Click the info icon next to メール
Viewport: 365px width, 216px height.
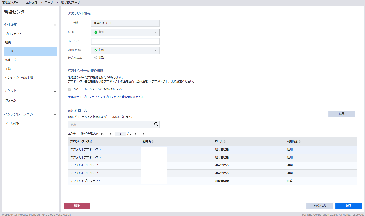pyautogui.click(x=79, y=41)
